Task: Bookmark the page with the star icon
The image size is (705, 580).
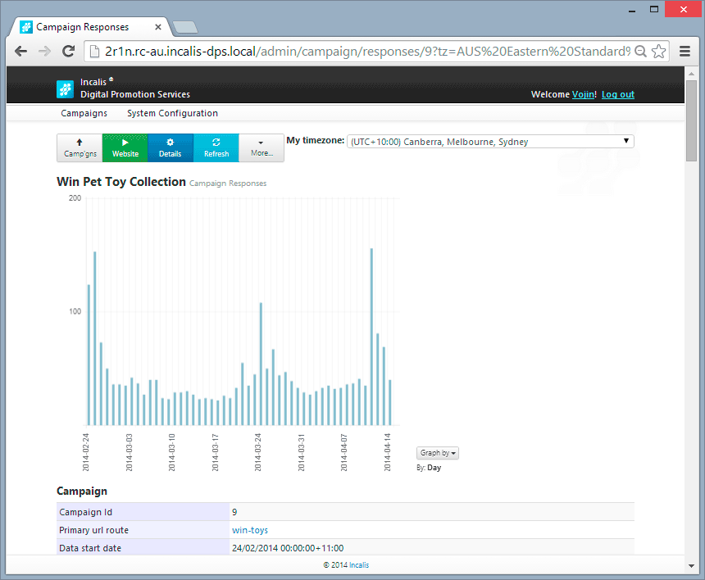Action: (x=659, y=51)
